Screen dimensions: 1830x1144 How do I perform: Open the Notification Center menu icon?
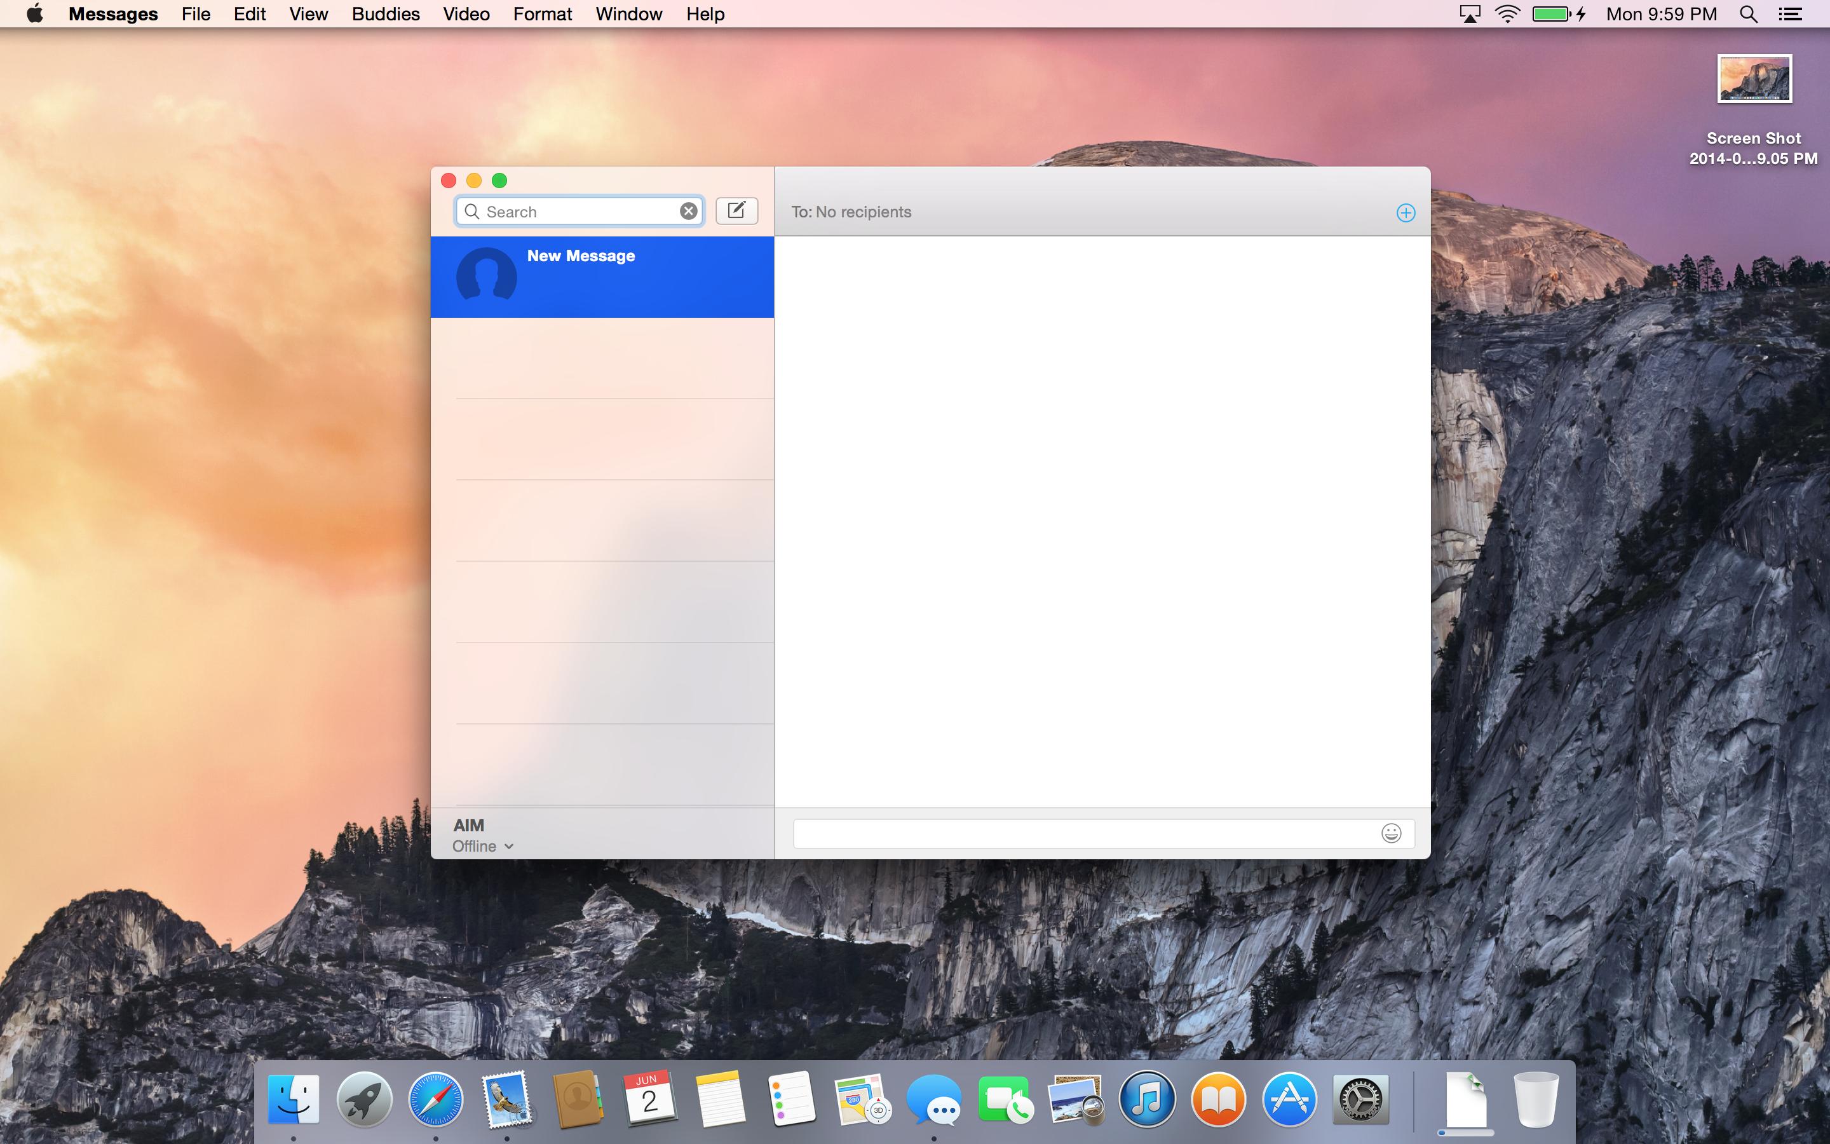pyautogui.click(x=1791, y=13)
